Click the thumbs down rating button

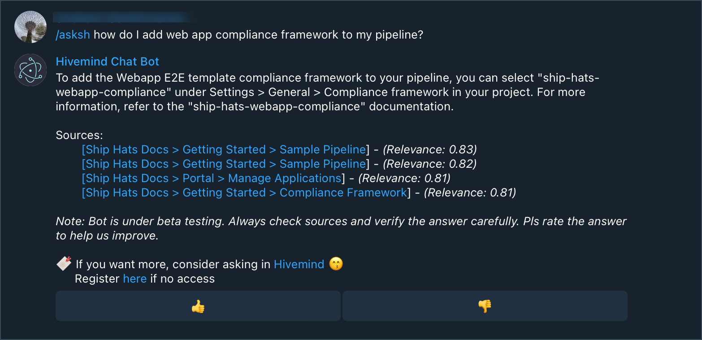(485, 306)
